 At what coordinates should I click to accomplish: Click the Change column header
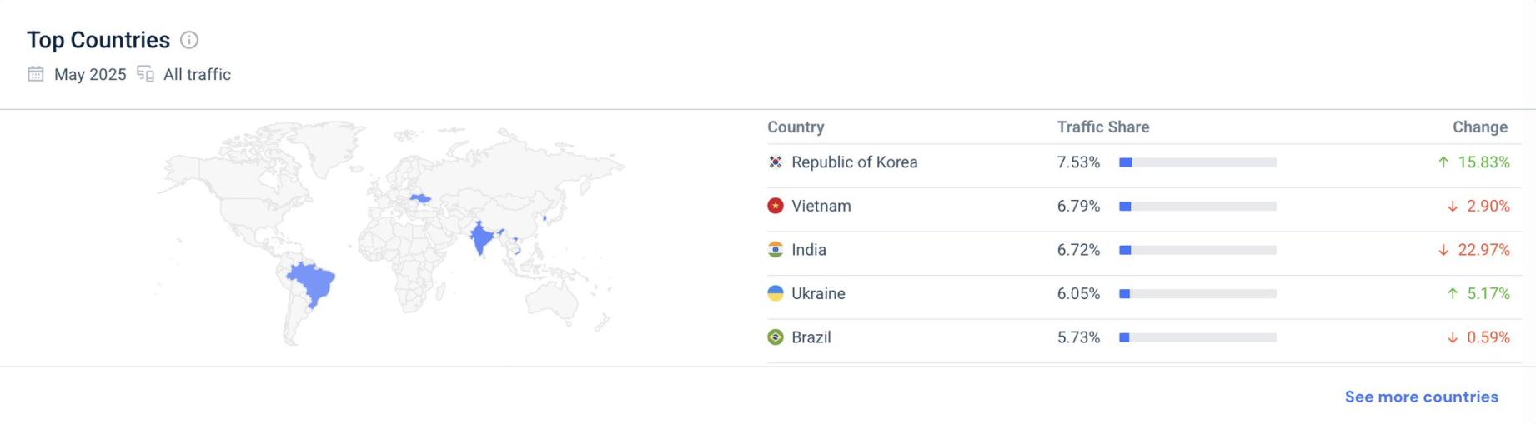point(1479,127)
